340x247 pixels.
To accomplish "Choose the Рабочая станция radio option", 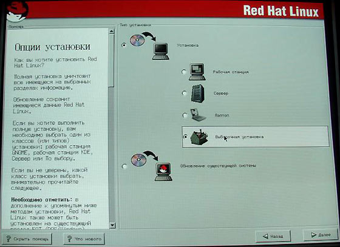I will (x=184, y=72).
